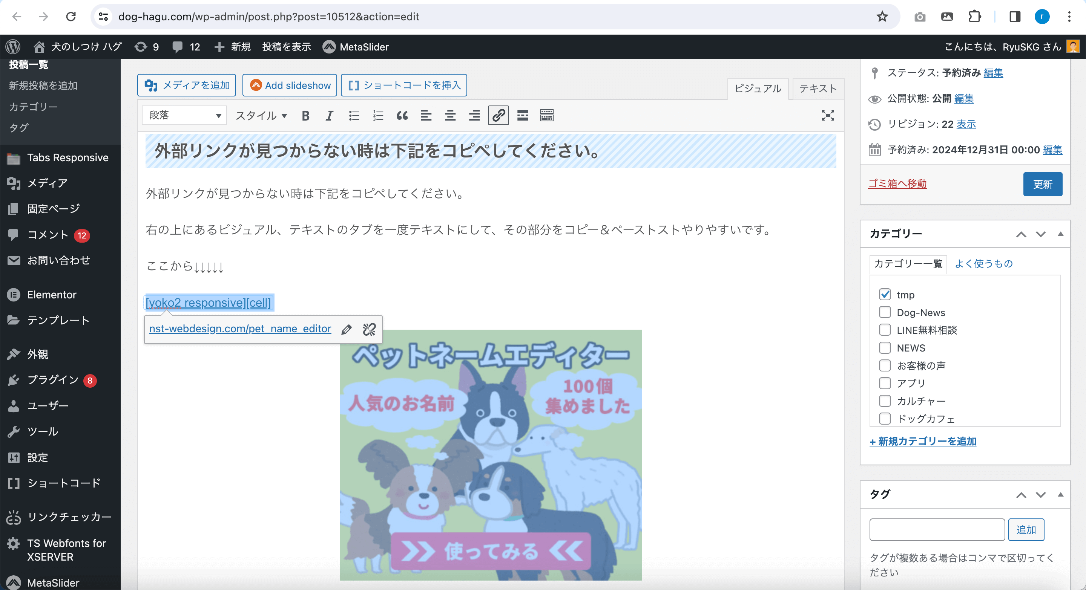This screenshot has width=1086, height=590.
Task: Click メディアを追加 button
Action: (x=186, y=85)
